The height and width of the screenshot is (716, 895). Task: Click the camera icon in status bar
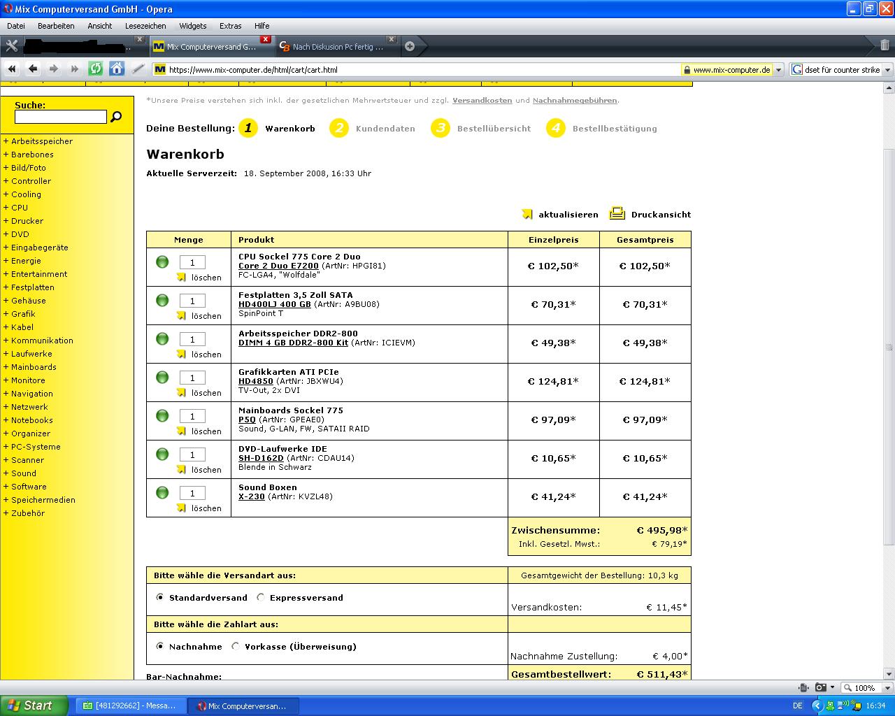[821, 687]
